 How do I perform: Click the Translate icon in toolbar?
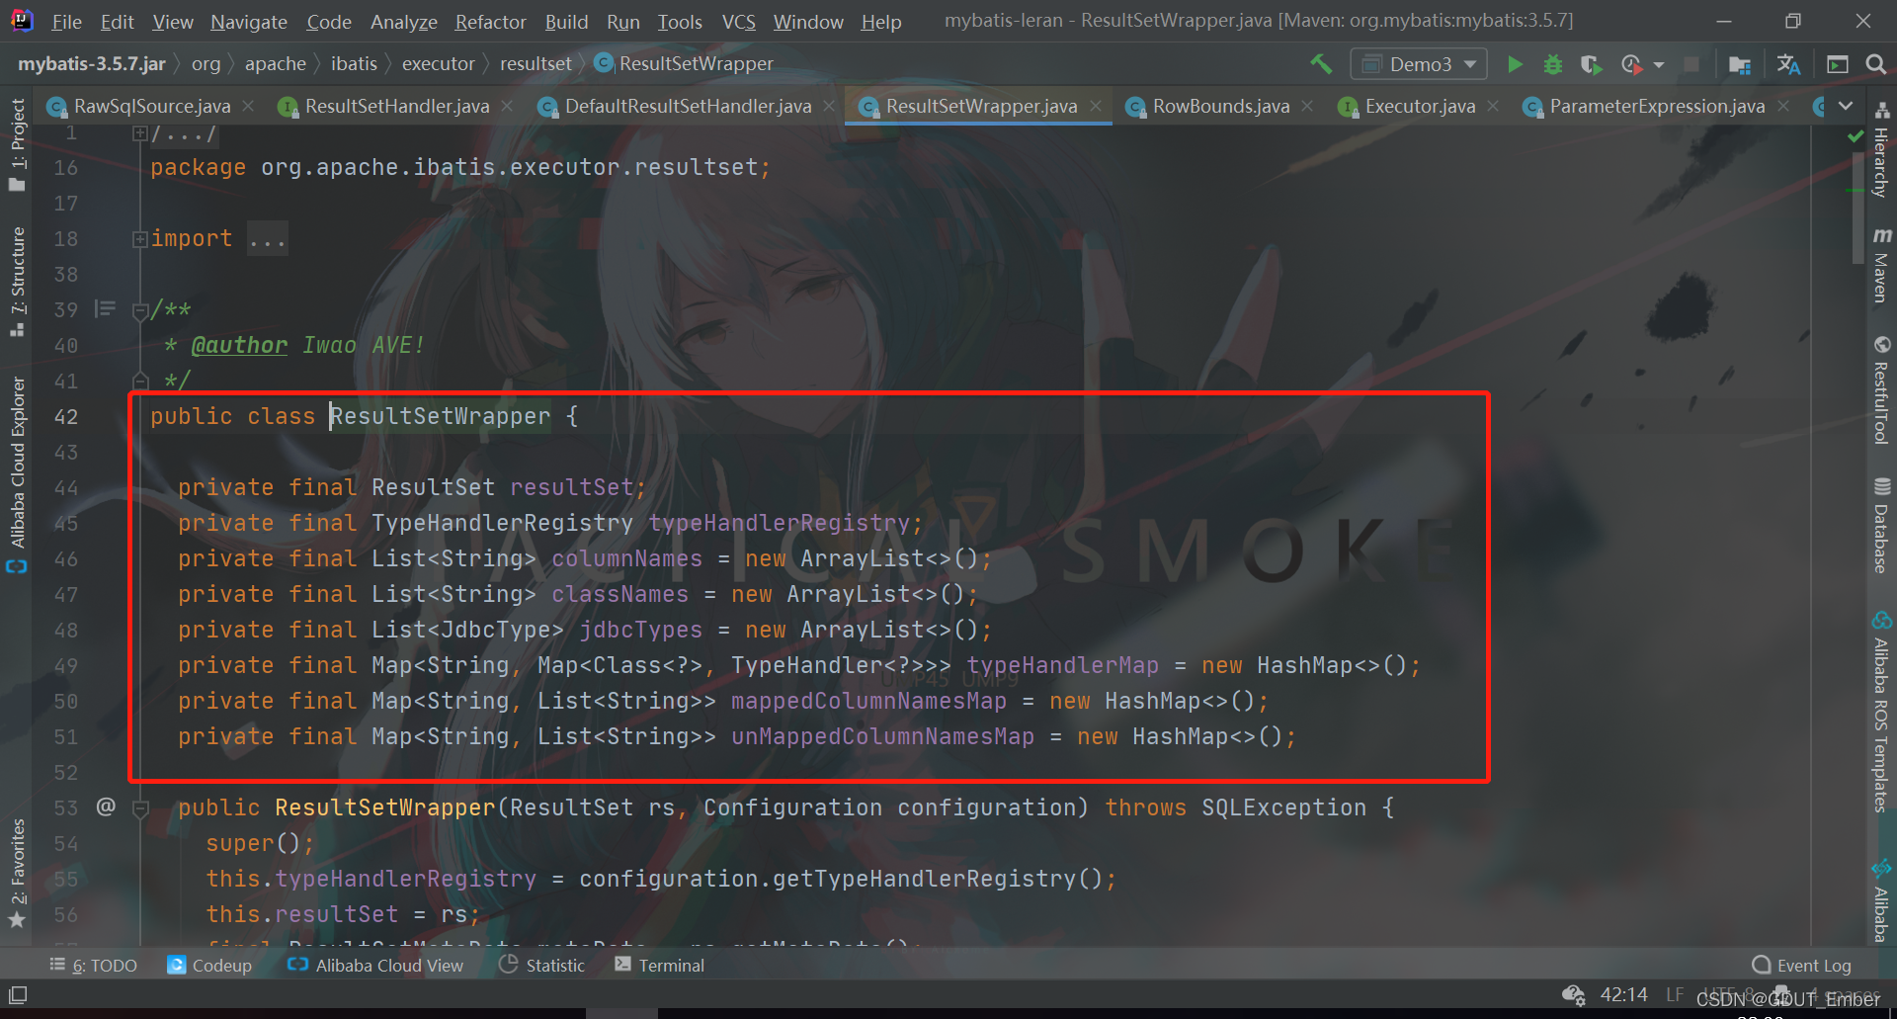[x=1788, y=64]
